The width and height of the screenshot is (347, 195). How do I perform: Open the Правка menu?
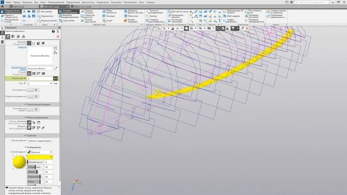click(17, 2)
